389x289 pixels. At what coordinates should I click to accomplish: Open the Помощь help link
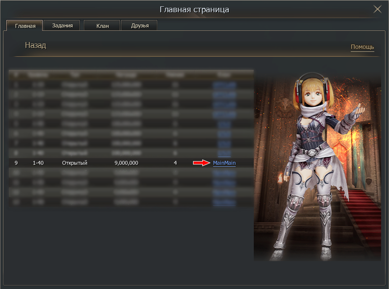coord(362,47)
